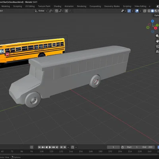
Task: Toggle the preview range clock icon
Action: (x=122, y=147)
